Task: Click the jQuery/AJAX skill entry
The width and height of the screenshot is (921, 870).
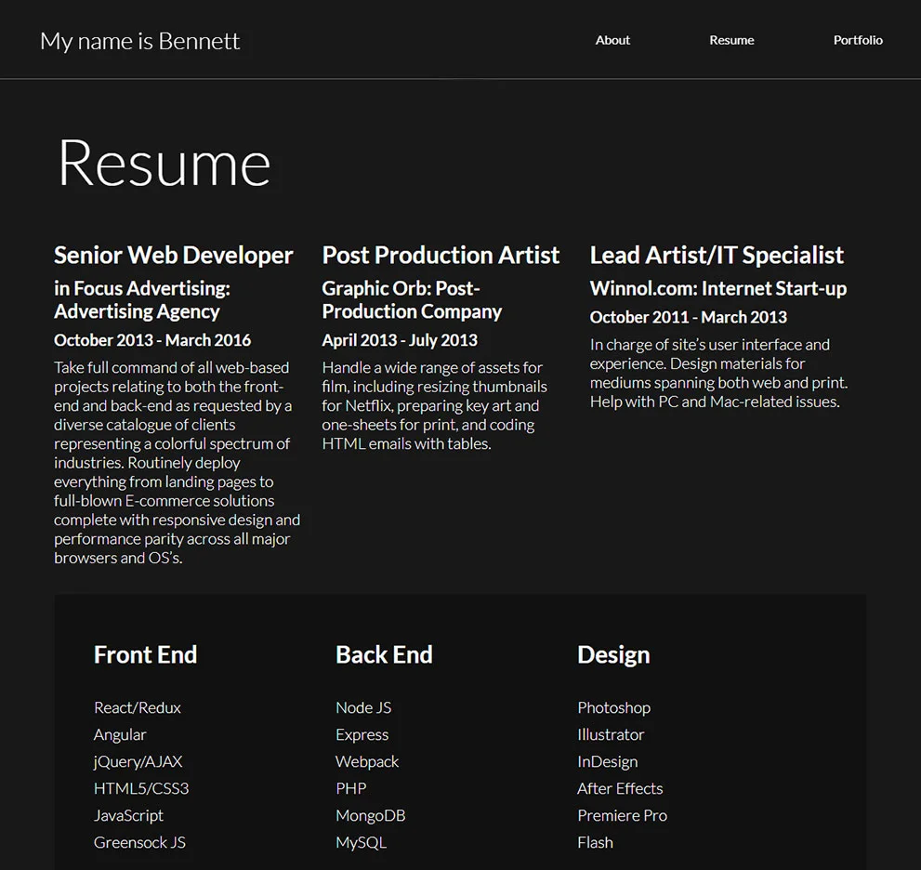Action: click(138, 761)
